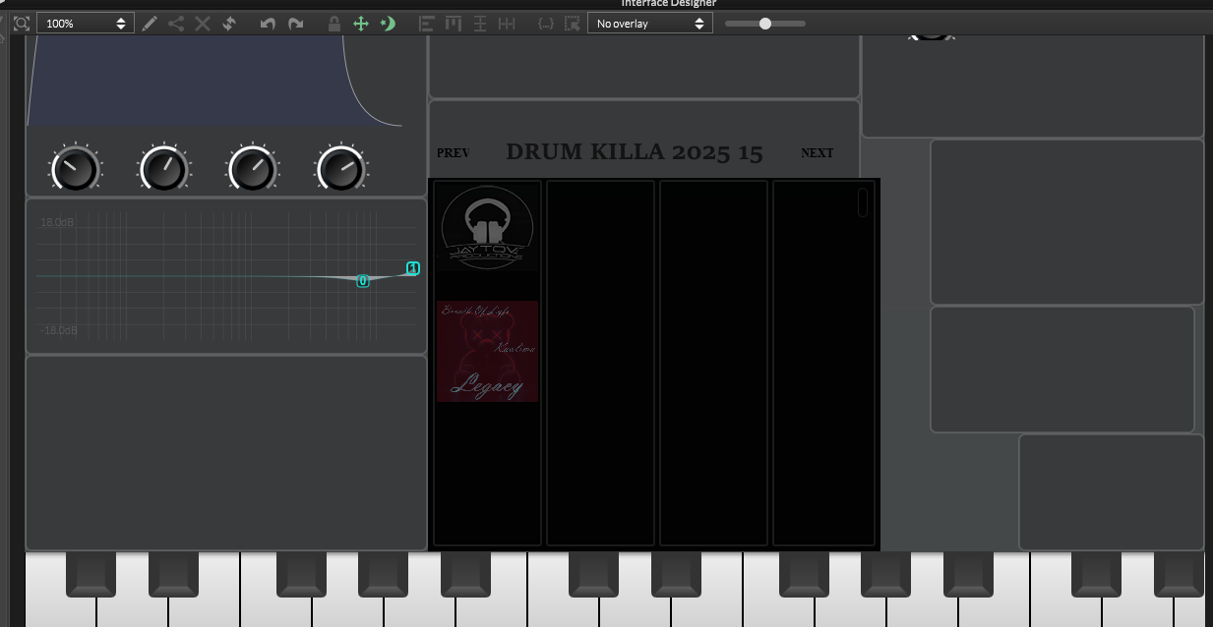1213x627 pixels.
Task: Click EQ band node 1
Action: [x=413, y=268]
